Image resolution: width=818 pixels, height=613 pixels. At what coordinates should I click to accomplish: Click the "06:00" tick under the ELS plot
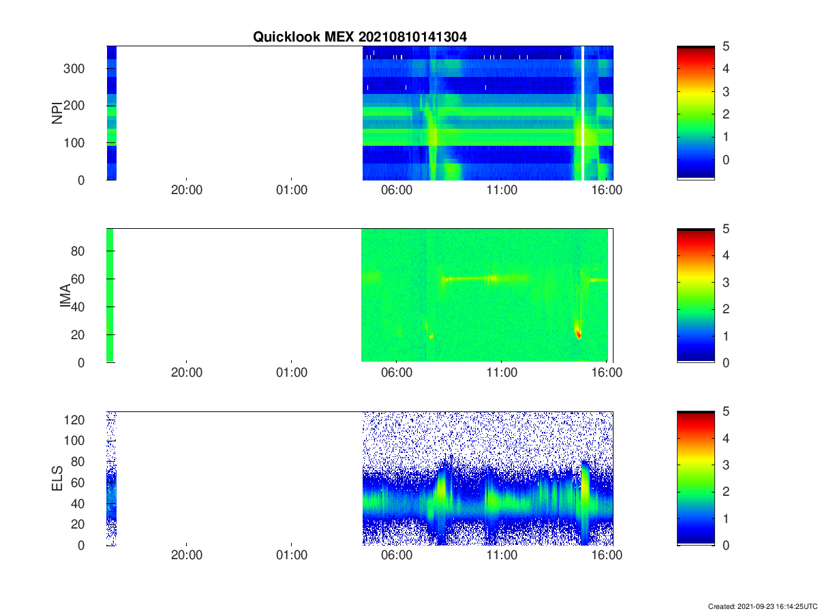397,556
